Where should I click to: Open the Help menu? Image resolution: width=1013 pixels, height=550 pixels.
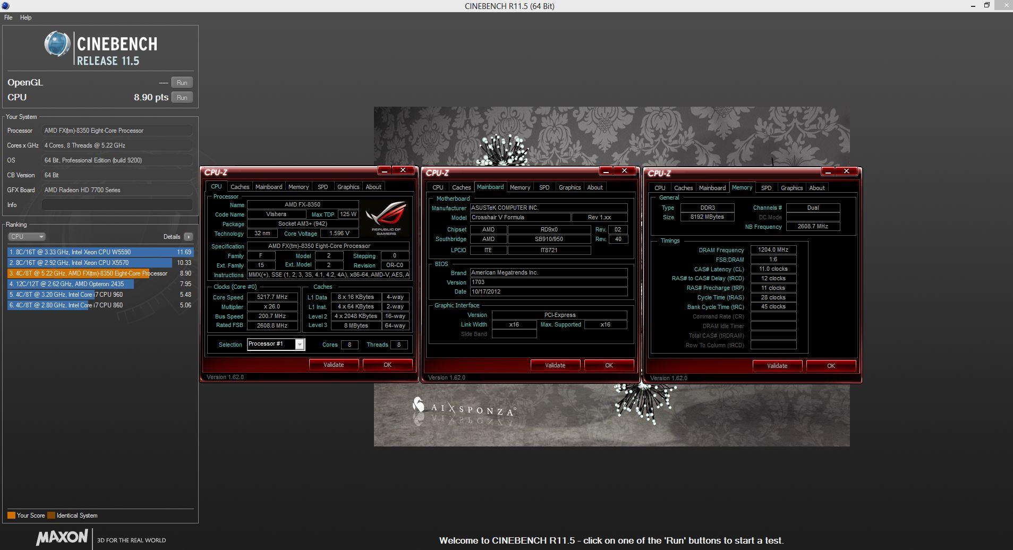25,18
